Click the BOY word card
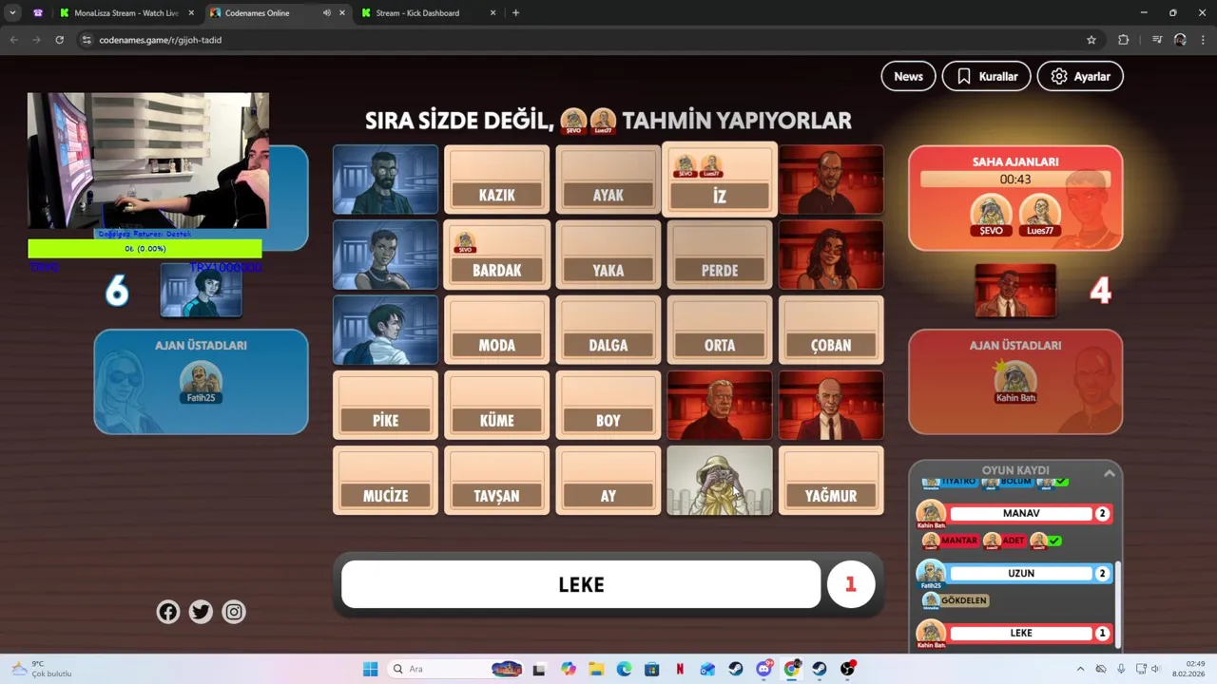Screen dimensions: 1217x684 click(x=608, y=405)
